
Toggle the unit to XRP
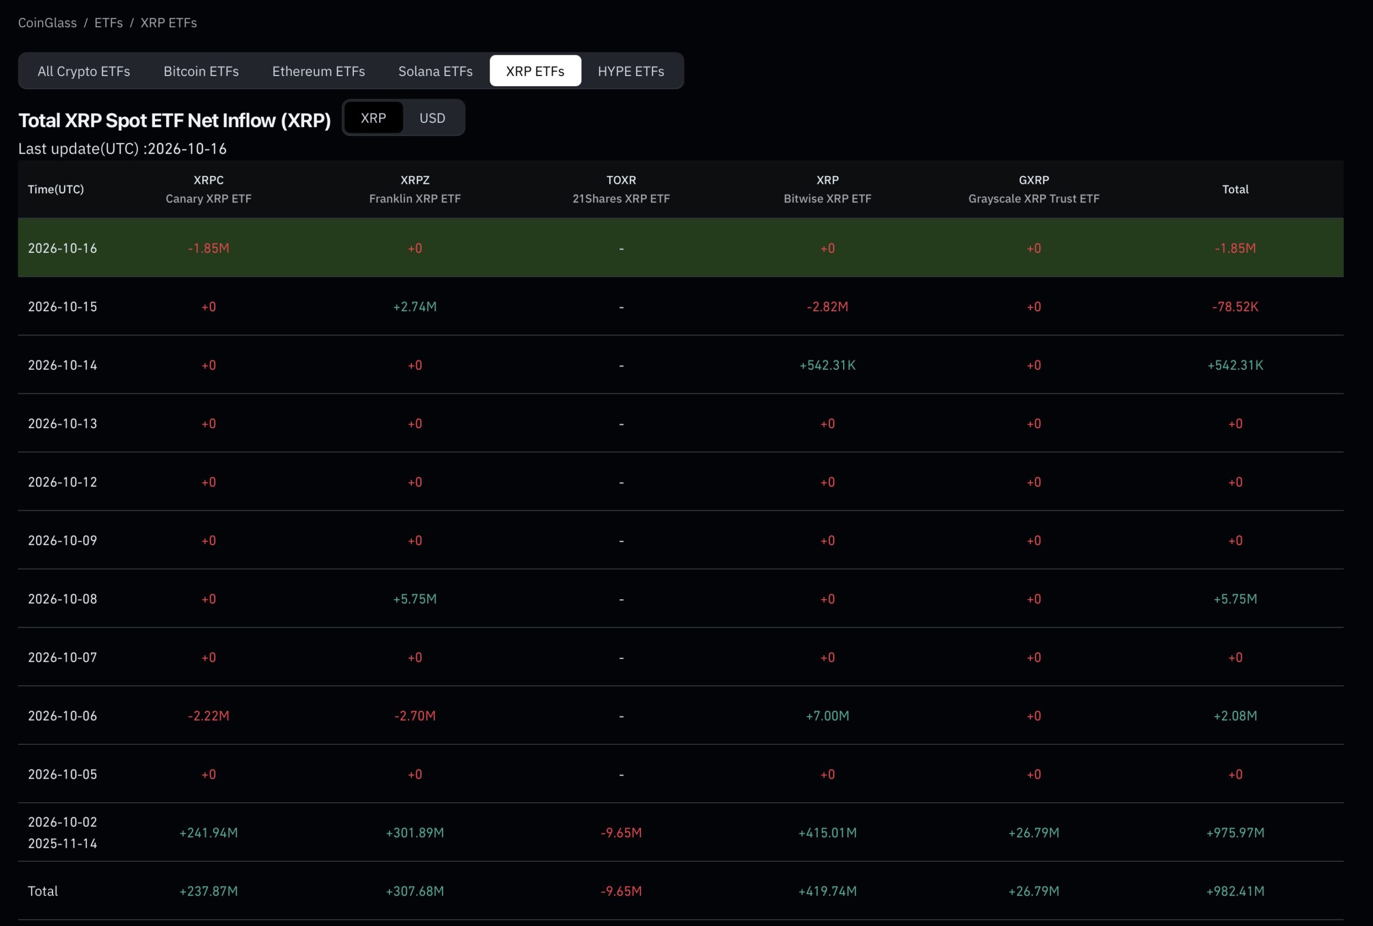pyautogui.click(x=373, y=117)
